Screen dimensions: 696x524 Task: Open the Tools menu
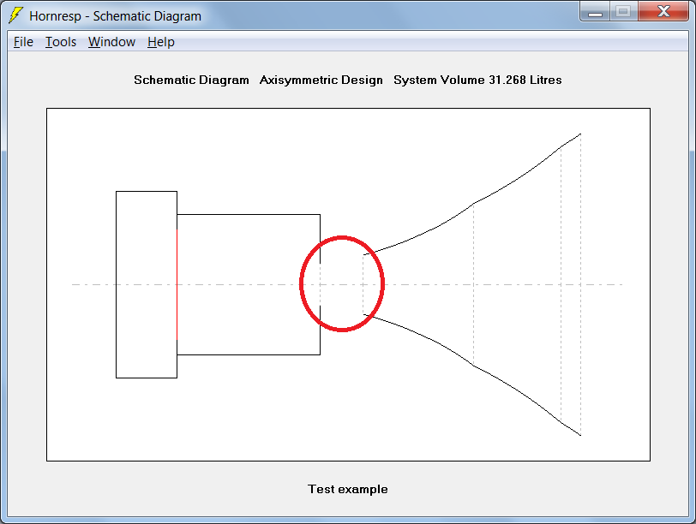(x=61, y=42)
